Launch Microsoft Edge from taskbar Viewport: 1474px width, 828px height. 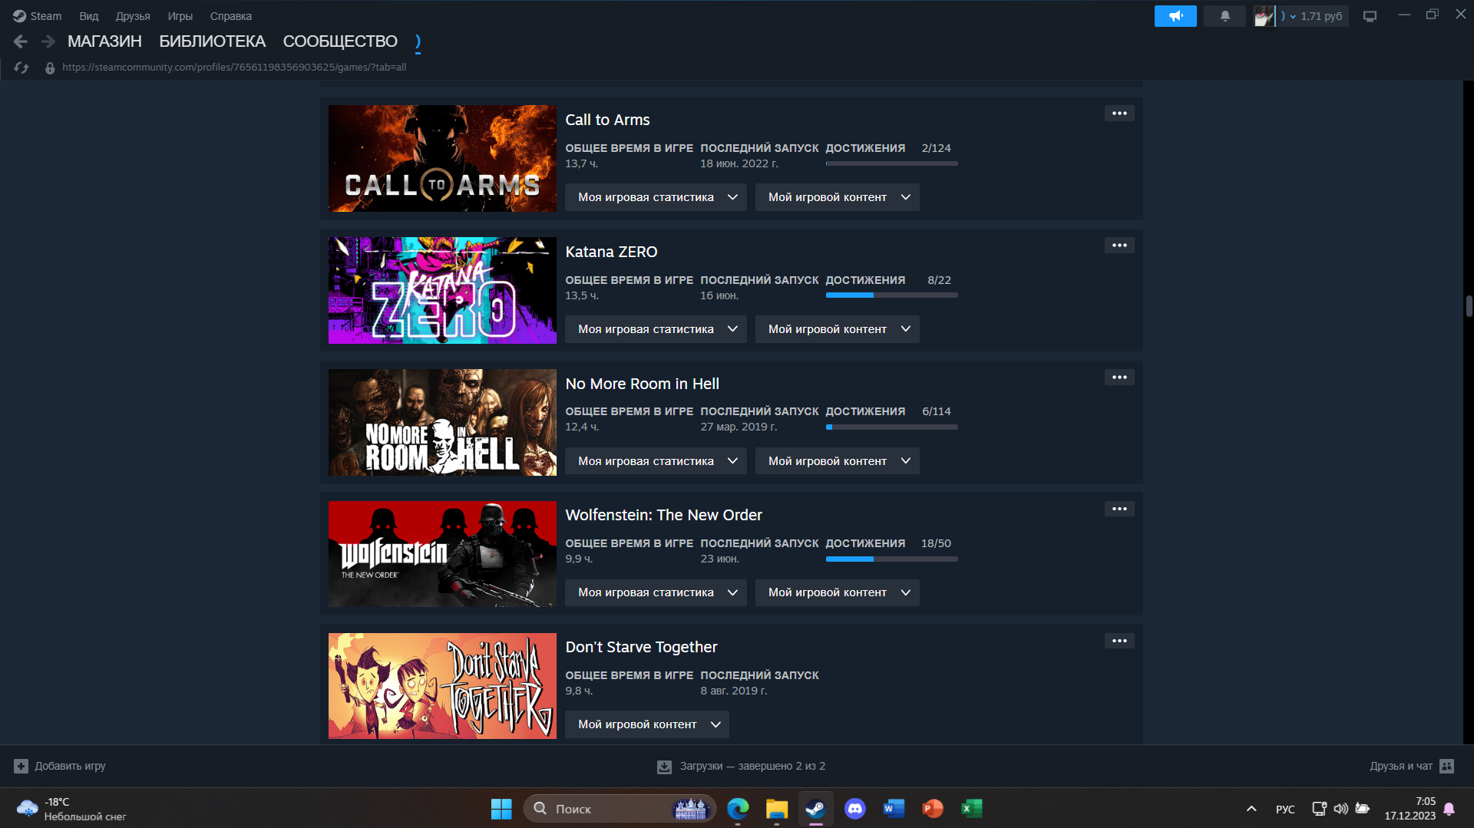point(738,809)
